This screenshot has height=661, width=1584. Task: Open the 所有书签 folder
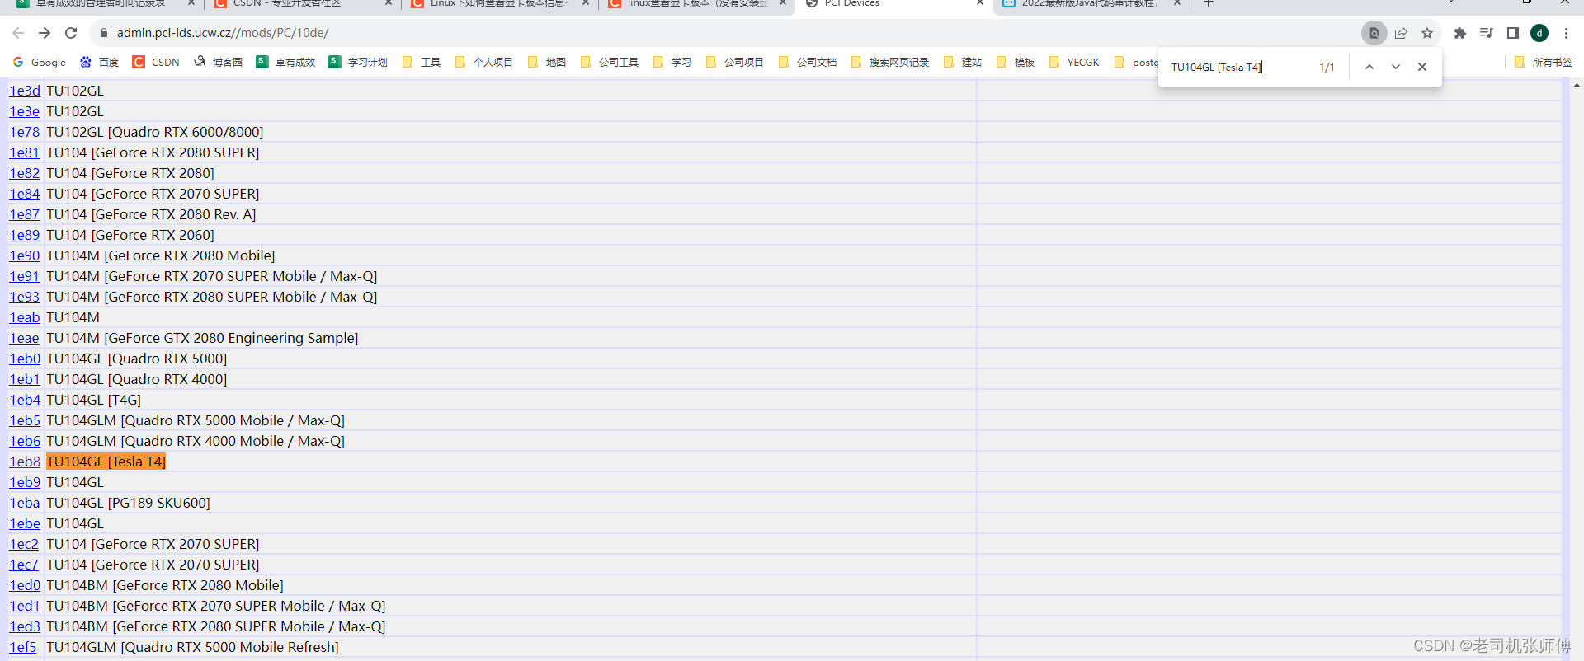1544,62
